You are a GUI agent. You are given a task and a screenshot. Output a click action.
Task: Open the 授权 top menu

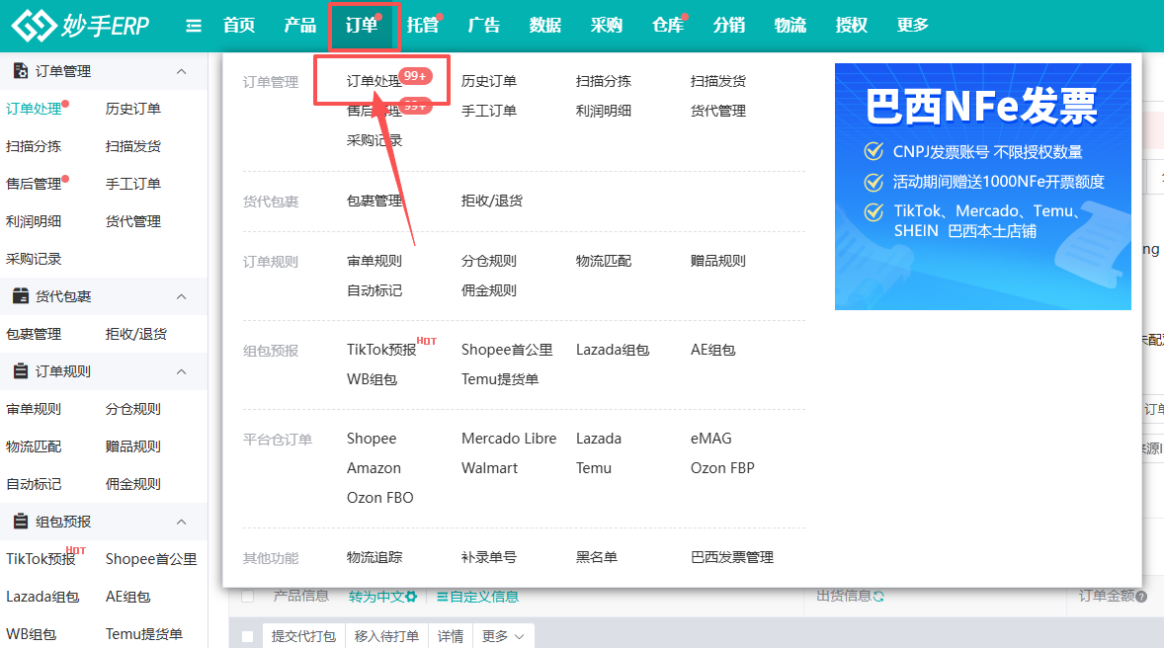[x=852, y=26]
